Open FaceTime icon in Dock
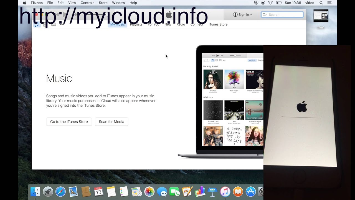 coord(174,192)
